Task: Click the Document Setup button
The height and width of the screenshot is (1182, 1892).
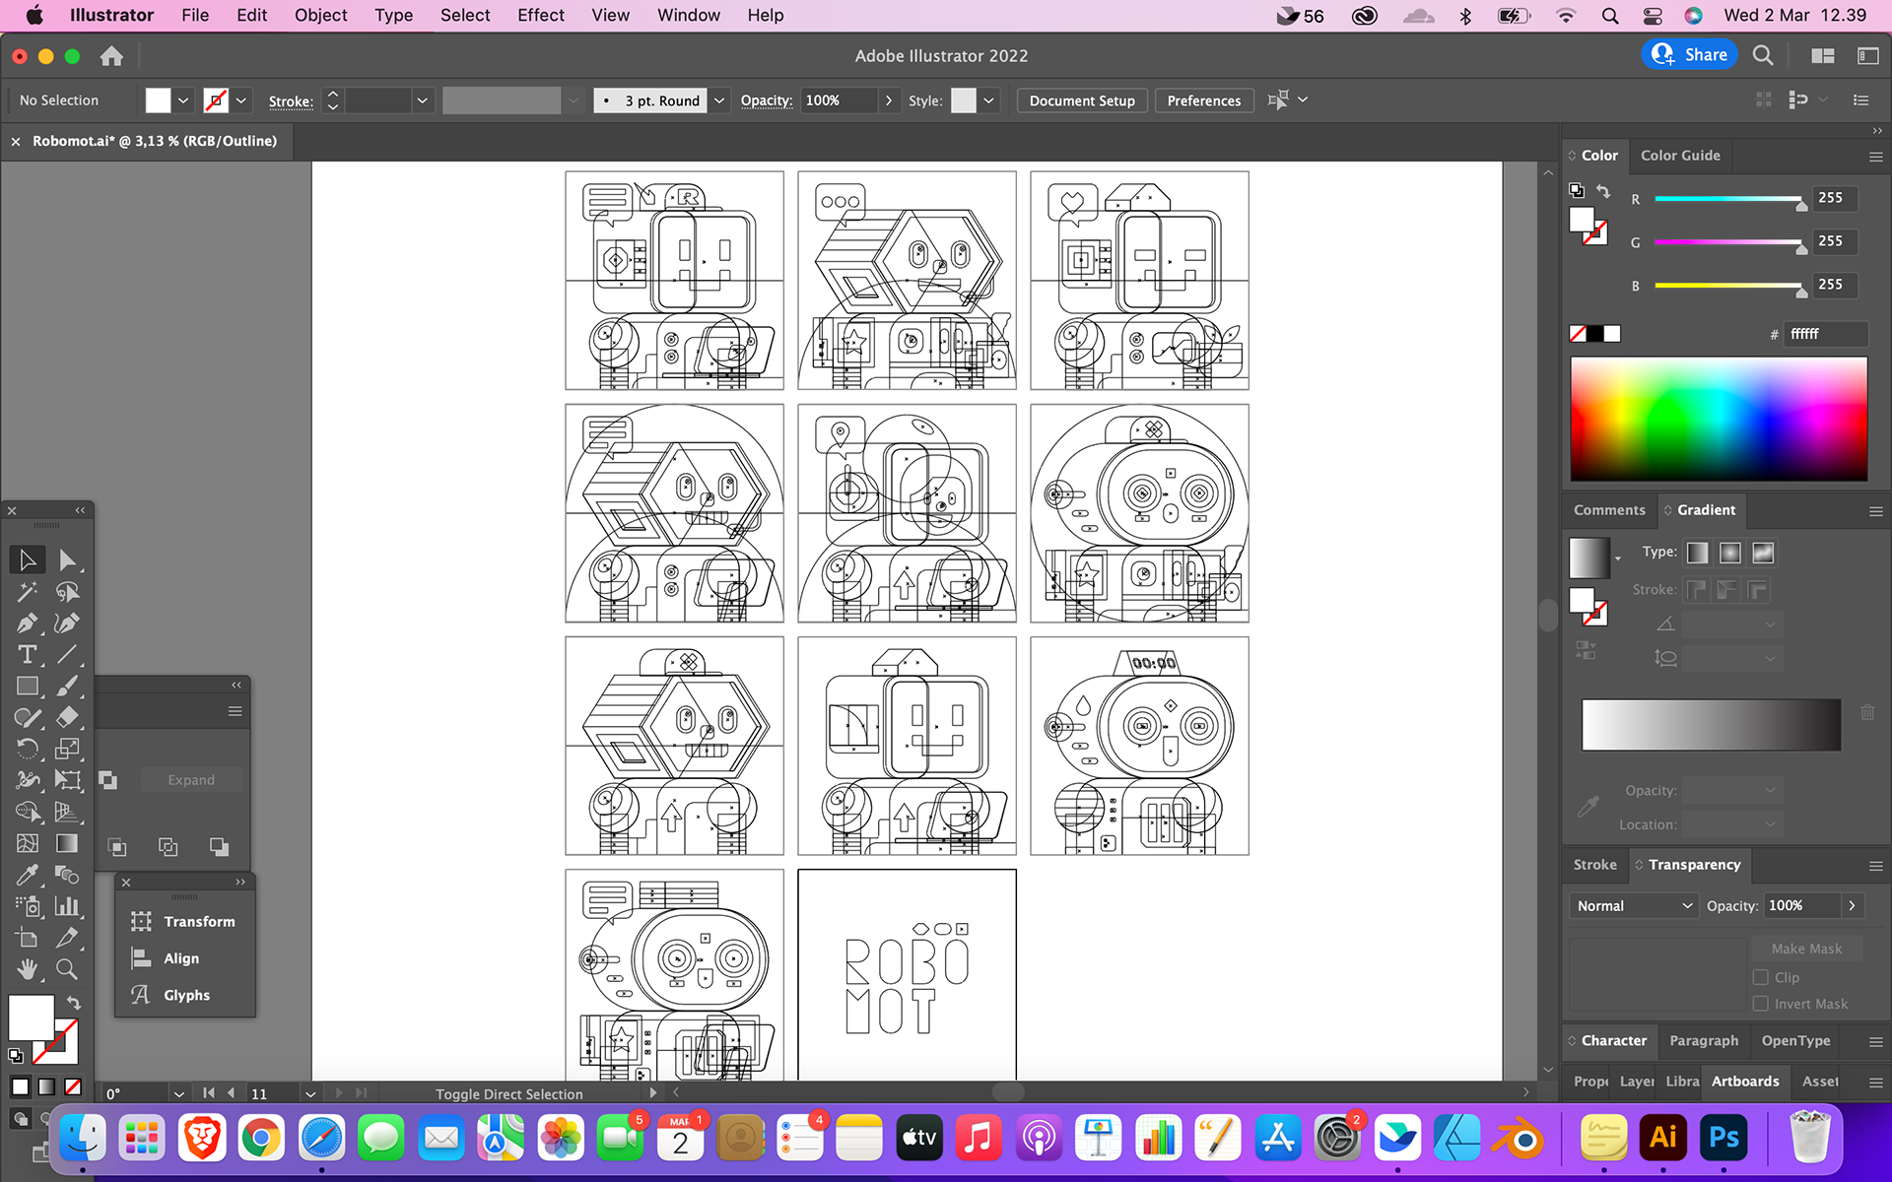Action: tap(1081, 100)
